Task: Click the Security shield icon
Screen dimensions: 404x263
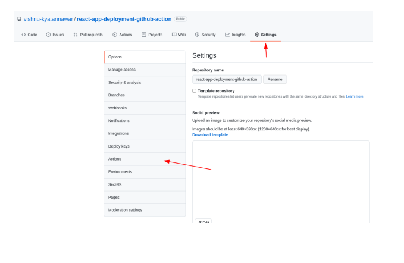Action: 197,35
